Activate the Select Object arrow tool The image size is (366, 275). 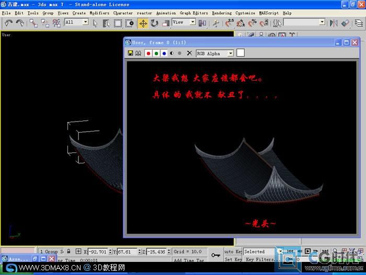pos(95,23)
